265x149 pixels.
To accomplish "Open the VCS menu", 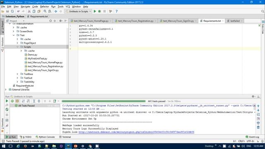I will coord(67,7).
